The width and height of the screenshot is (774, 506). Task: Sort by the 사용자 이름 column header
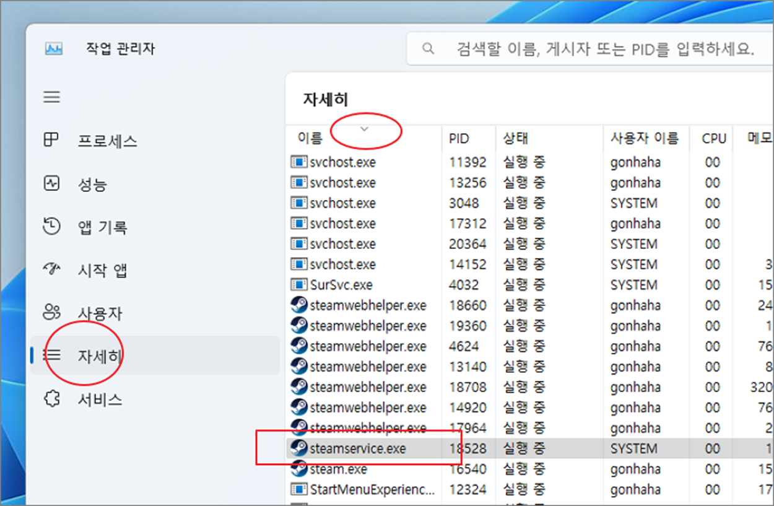click(646, 138)
